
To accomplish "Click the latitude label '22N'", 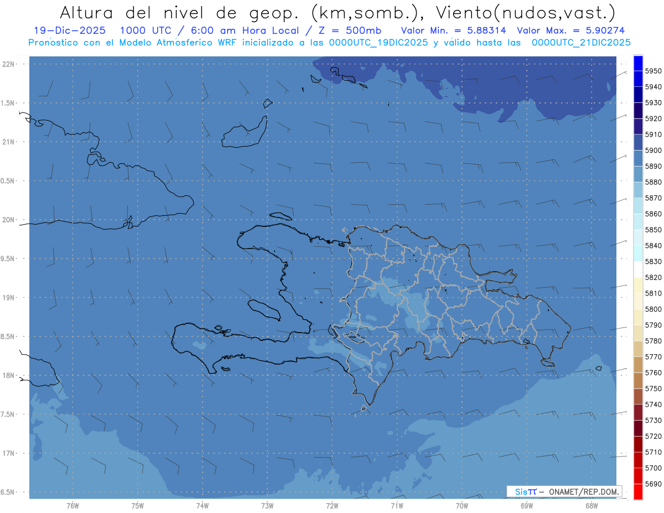I will pos(8,64).
